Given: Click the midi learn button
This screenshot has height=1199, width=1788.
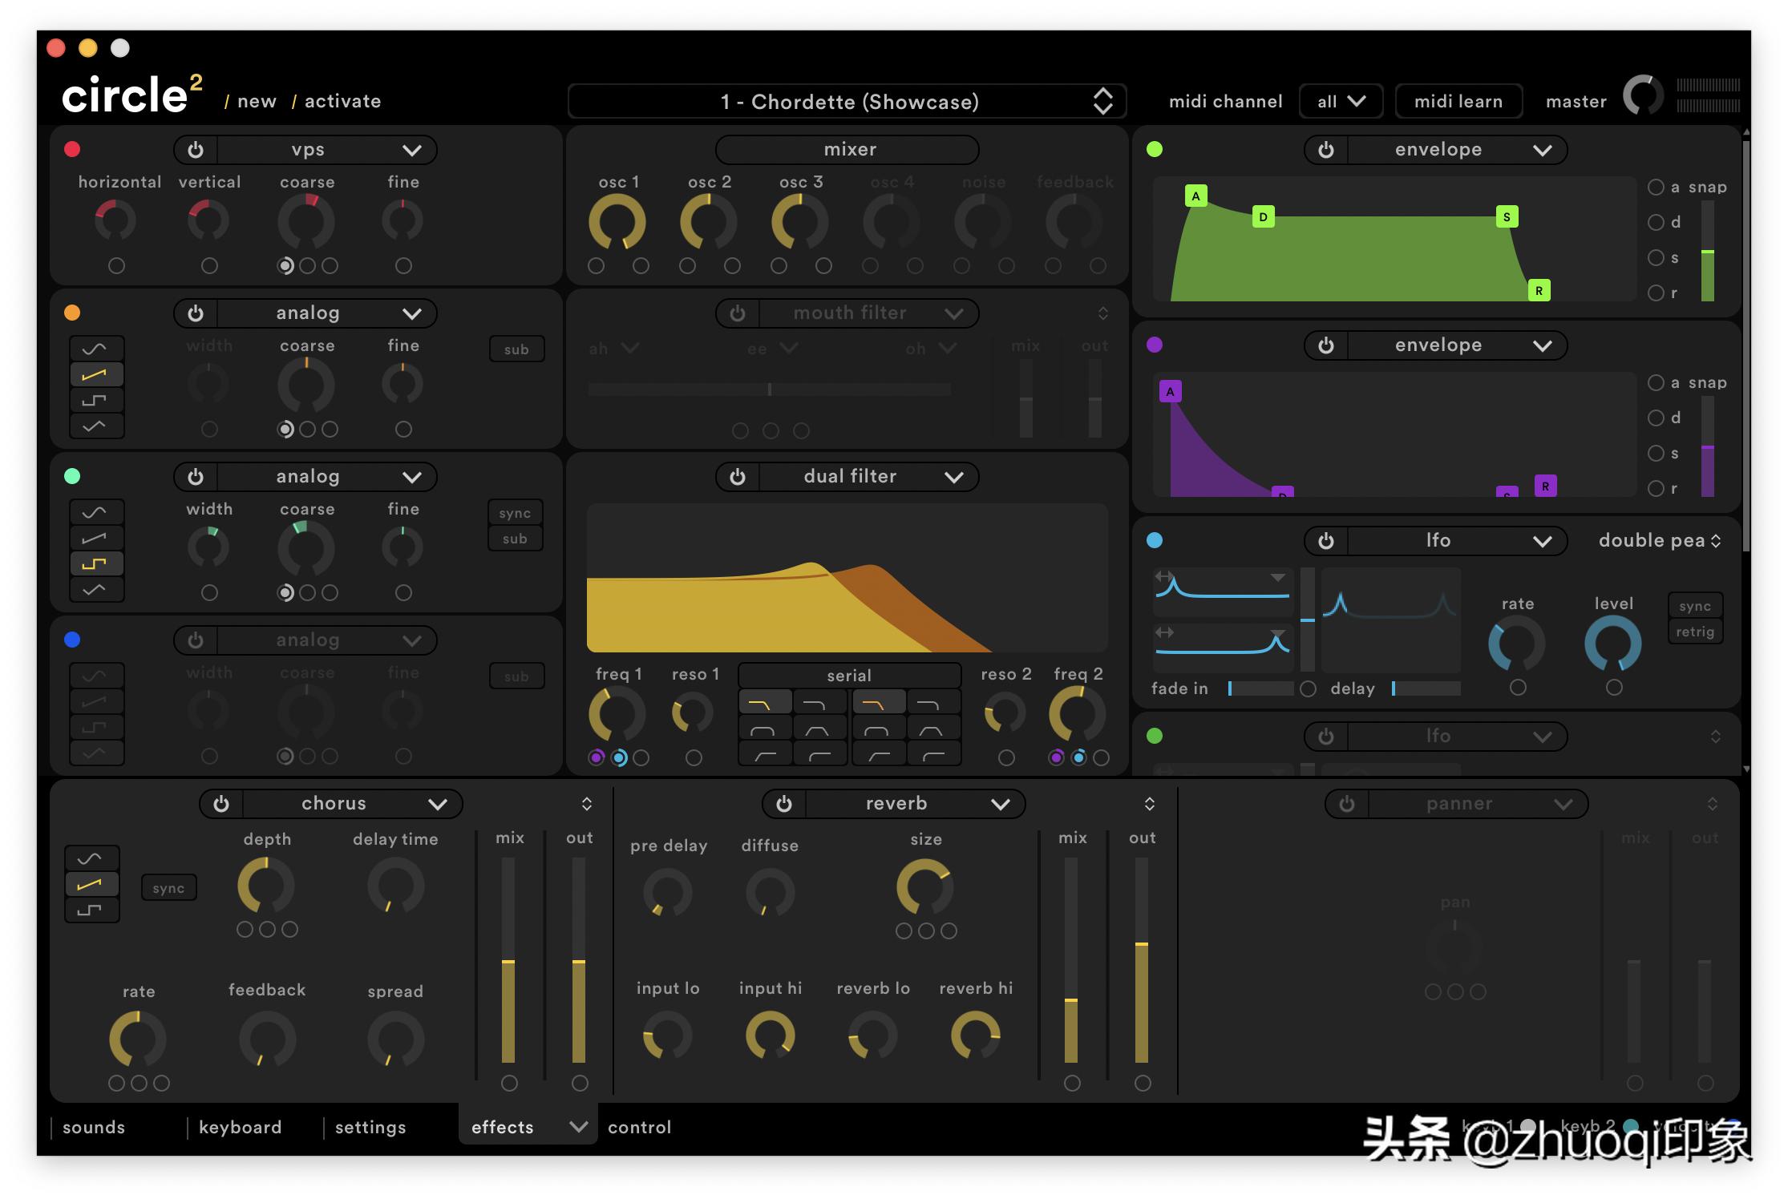Looking at the screenshot, I should [x=1458, y=102].
